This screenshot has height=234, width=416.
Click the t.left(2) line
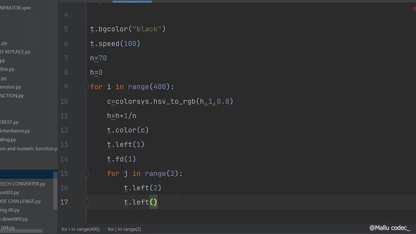[x=142, y=188]
